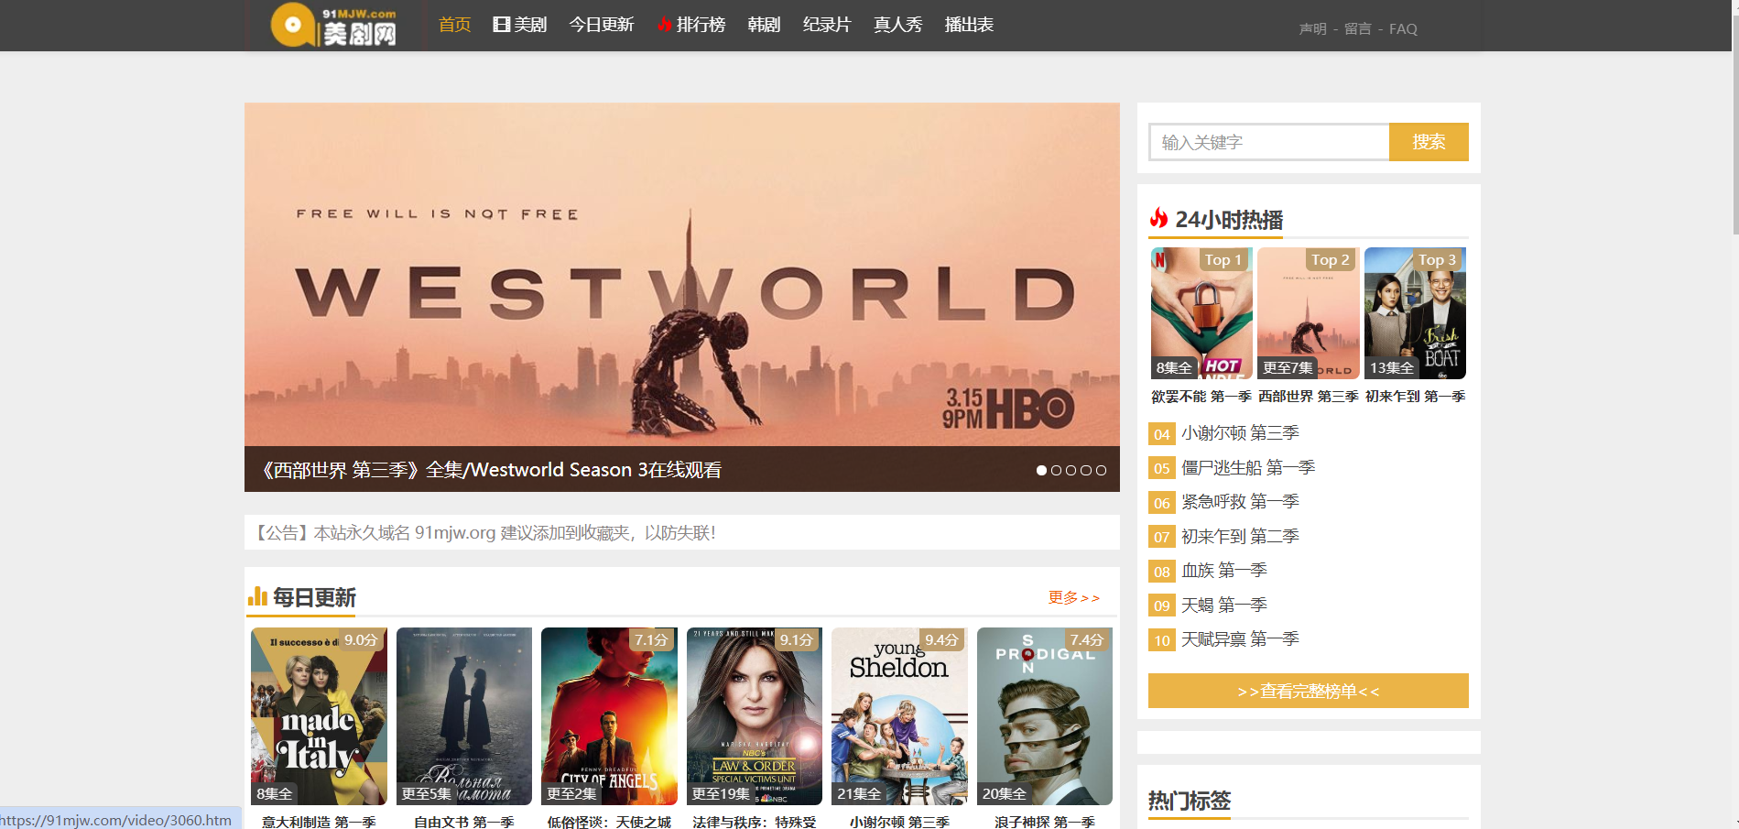Open the Law & Order SVU poster
The width and height of the screenshot is (1739, 829).
click(x=755, y=716)
